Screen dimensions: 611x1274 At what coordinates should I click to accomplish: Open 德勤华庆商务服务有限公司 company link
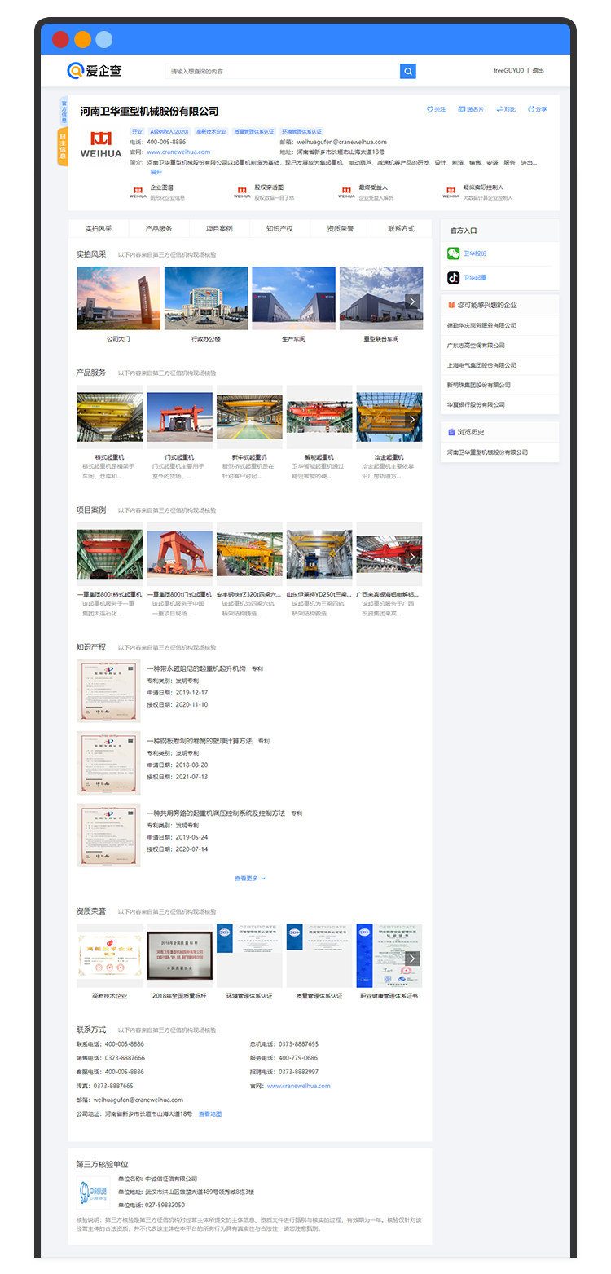481,325
